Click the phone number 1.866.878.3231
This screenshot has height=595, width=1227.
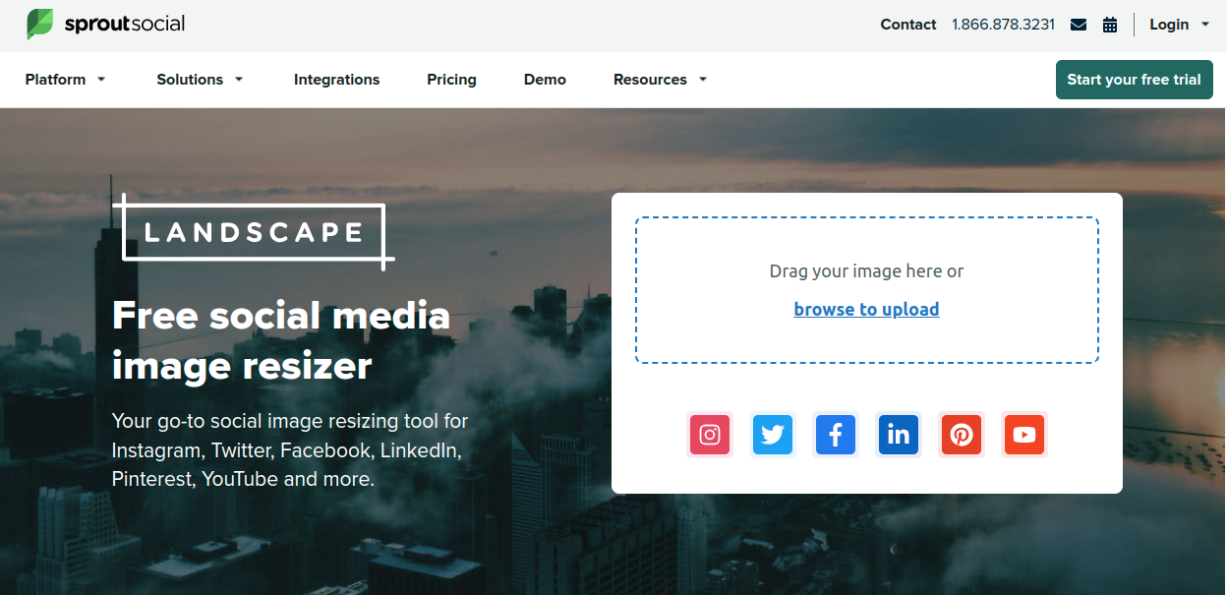coord(1003,25)
